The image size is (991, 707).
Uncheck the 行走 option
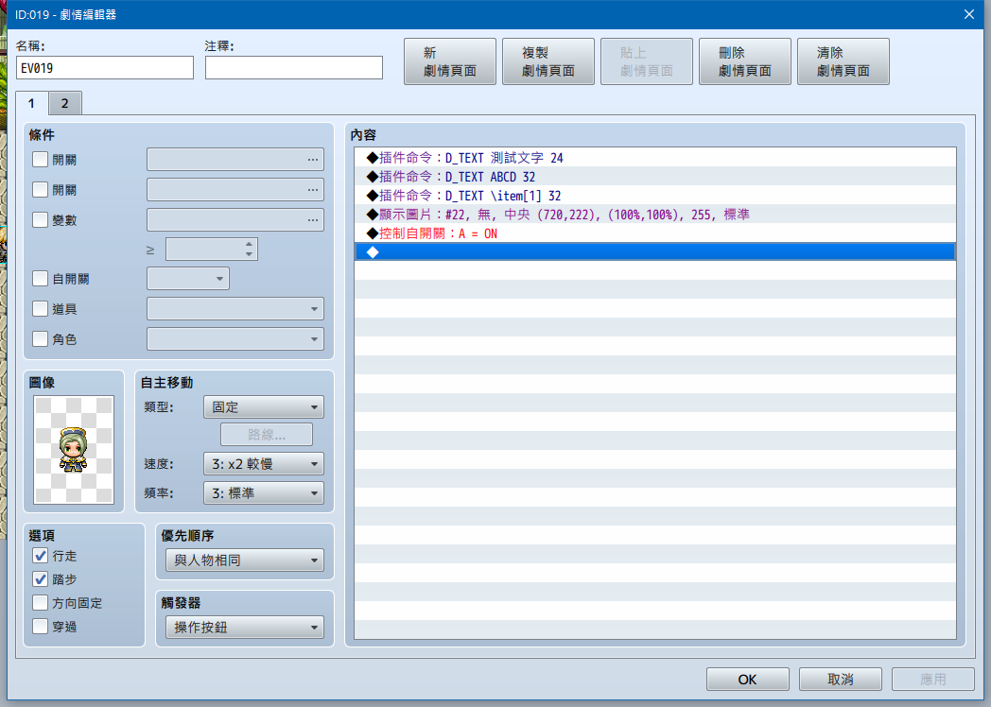tap(40, 556)
